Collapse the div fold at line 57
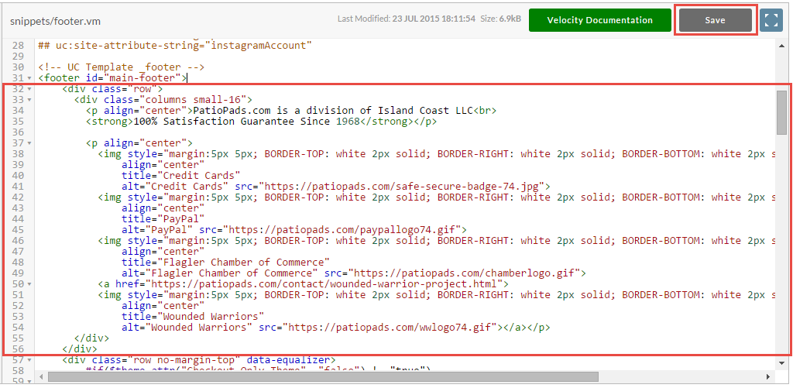 pyautogui.click(x=29, y=359)
